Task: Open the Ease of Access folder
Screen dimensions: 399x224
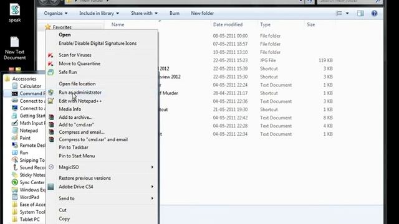Action: pyautogui.click(x=29, y=205)
